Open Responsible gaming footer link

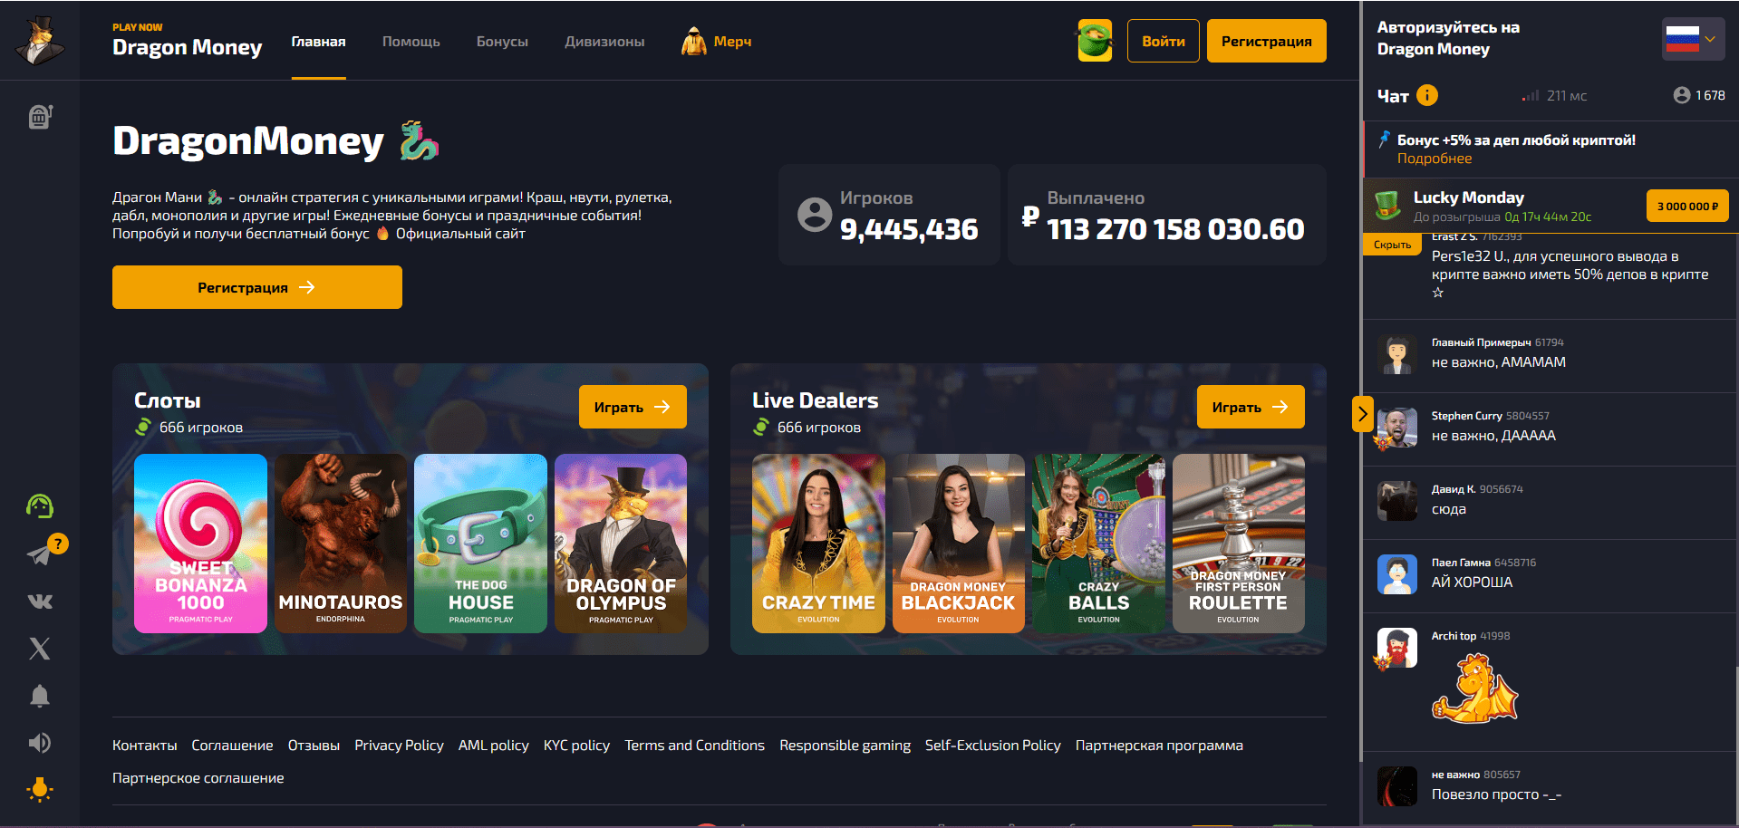[x=845, y=745]
